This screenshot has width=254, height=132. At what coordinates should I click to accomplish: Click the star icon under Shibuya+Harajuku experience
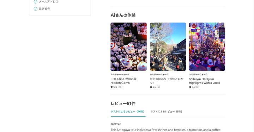pyautogui.click(x=190, y=87)
